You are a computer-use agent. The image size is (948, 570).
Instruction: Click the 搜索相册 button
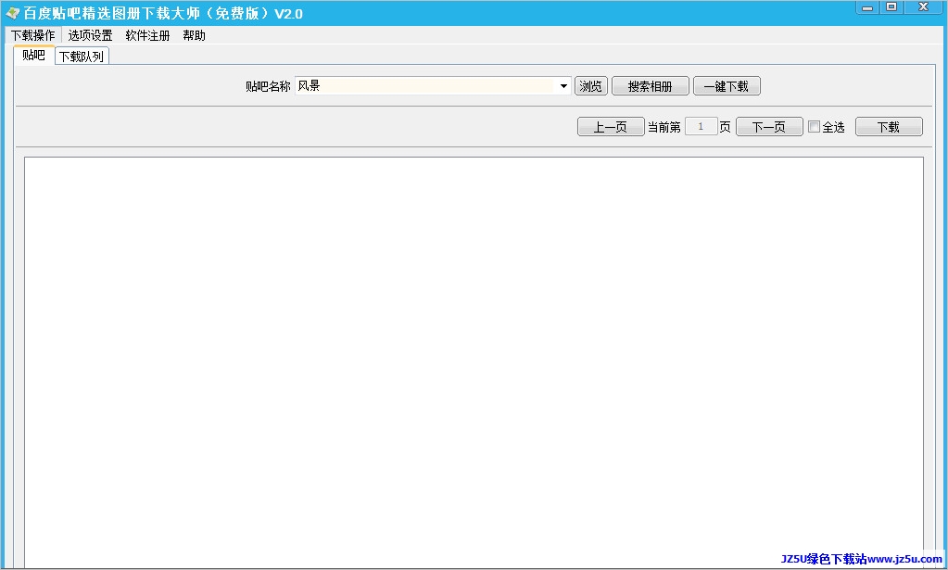click(650, 86)
